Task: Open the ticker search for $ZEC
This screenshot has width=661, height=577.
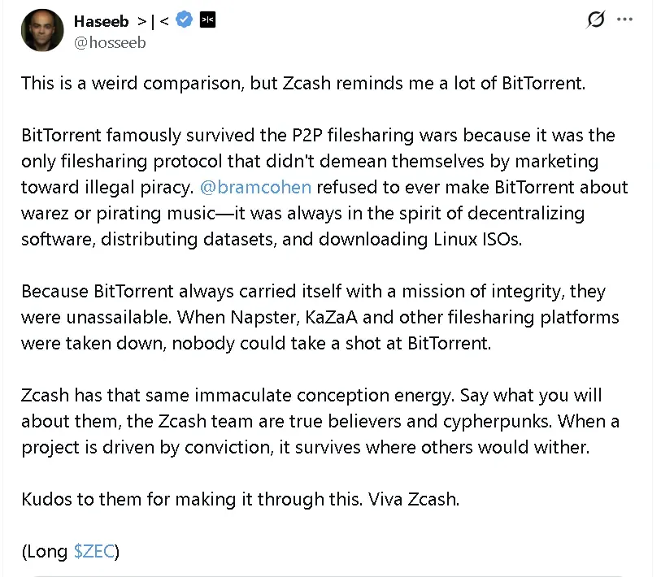Action: click(95, 551)
